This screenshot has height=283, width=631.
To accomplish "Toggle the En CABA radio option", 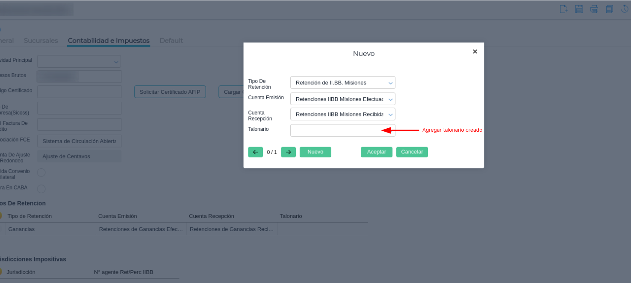I will [41, 188].
